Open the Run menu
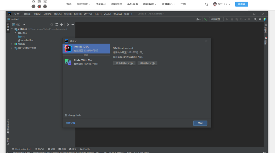Image resolution: width=275 pixels, height=153 pixels. (88, 14)
